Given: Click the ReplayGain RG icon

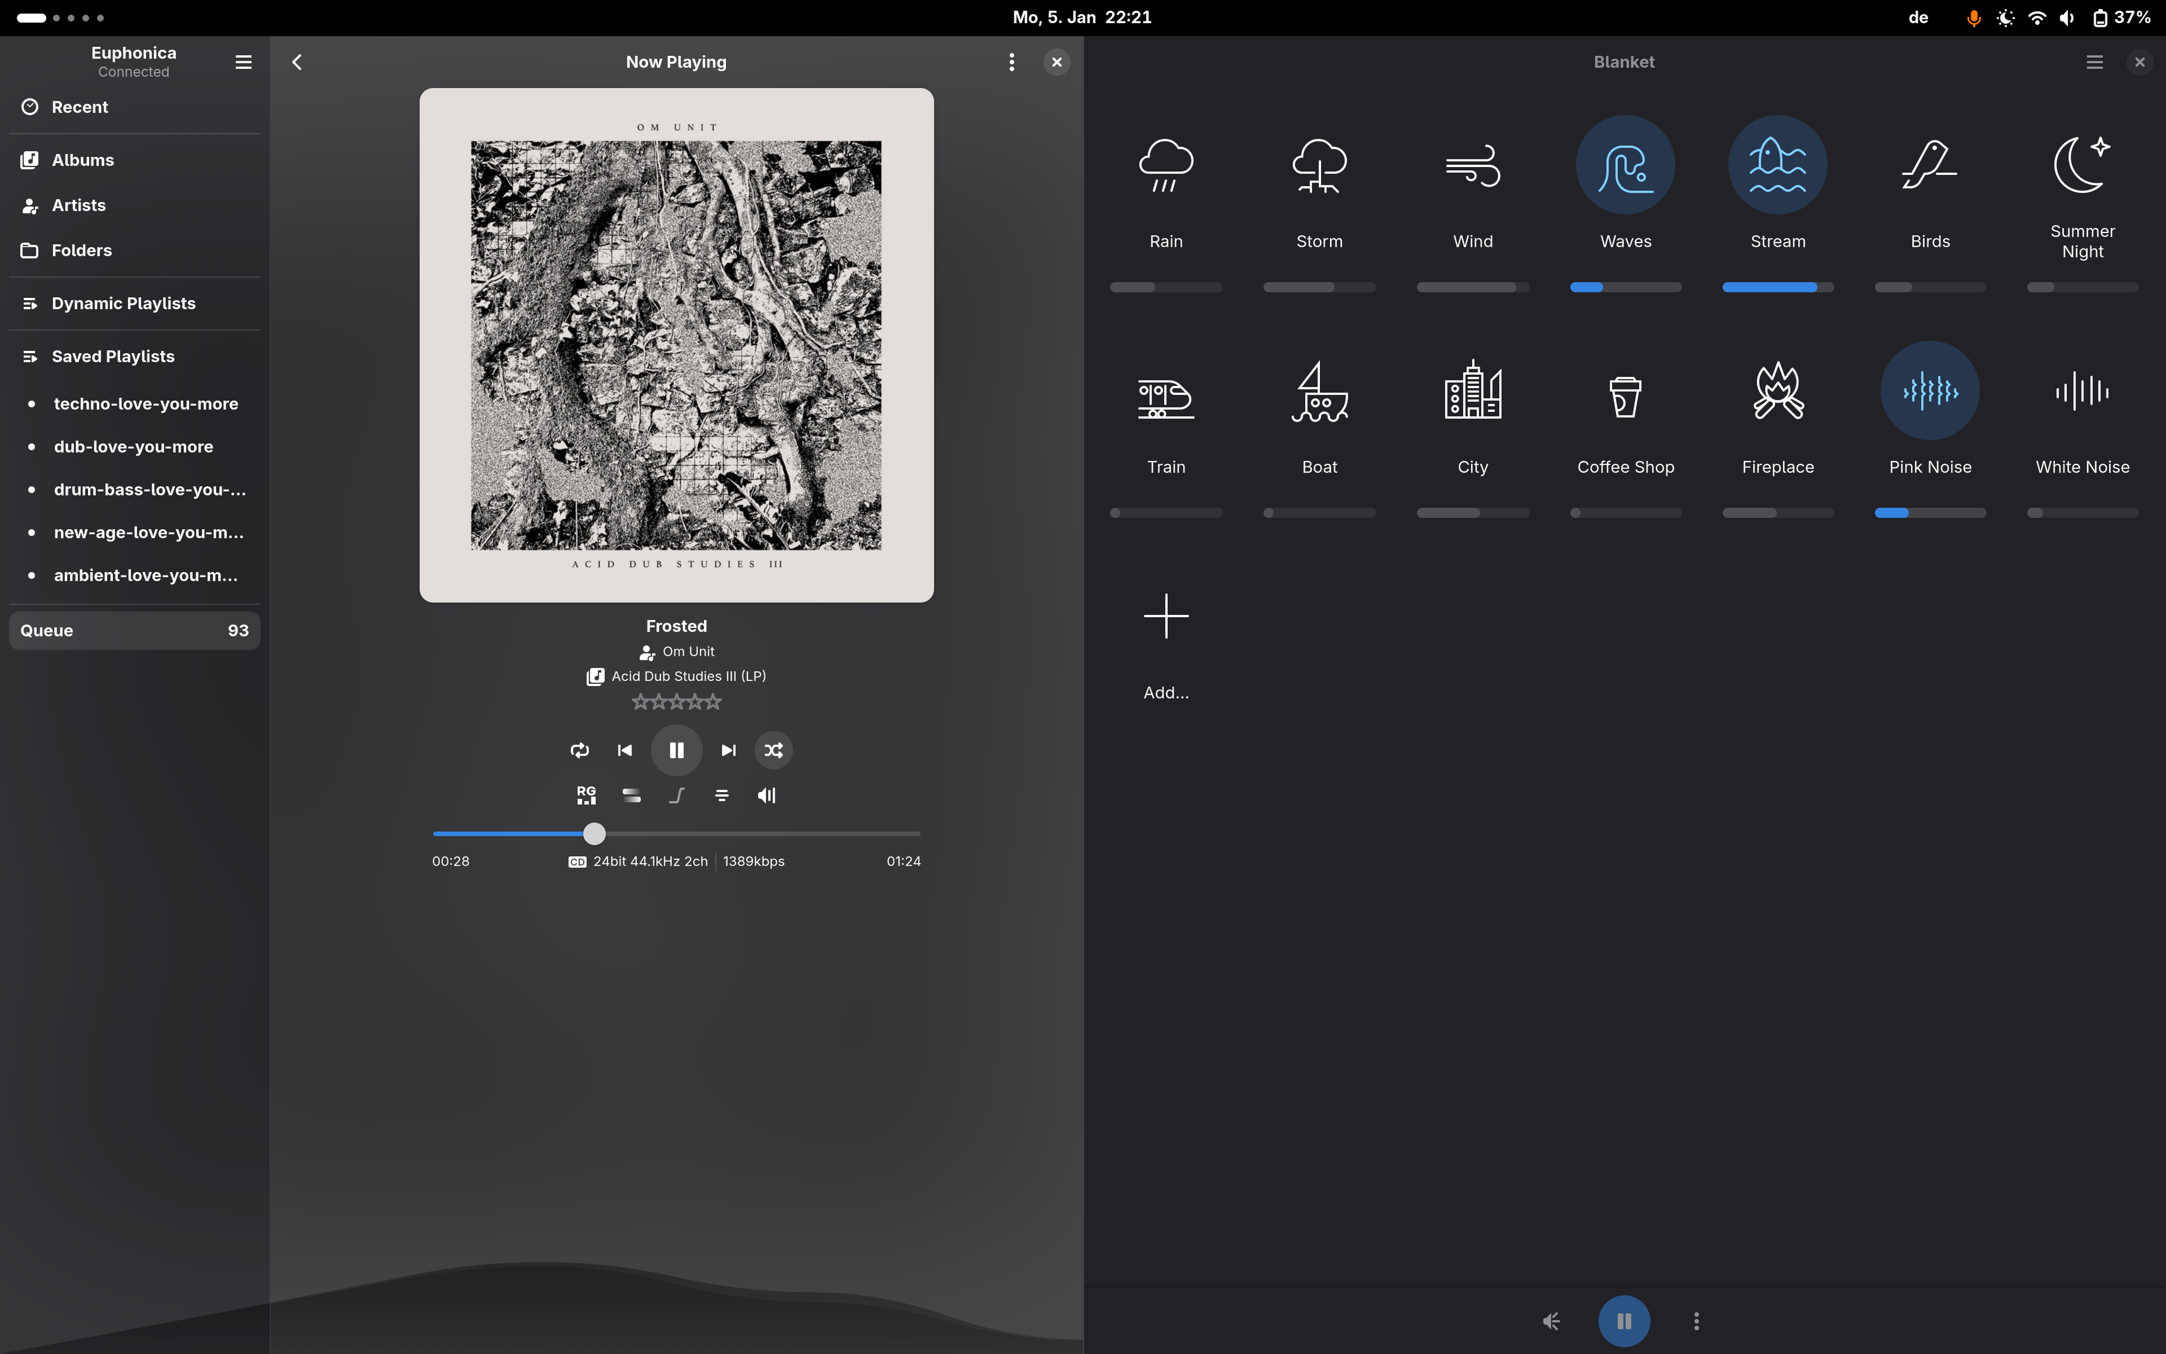Looking at the screenshot, I should [x=586, y=795].
